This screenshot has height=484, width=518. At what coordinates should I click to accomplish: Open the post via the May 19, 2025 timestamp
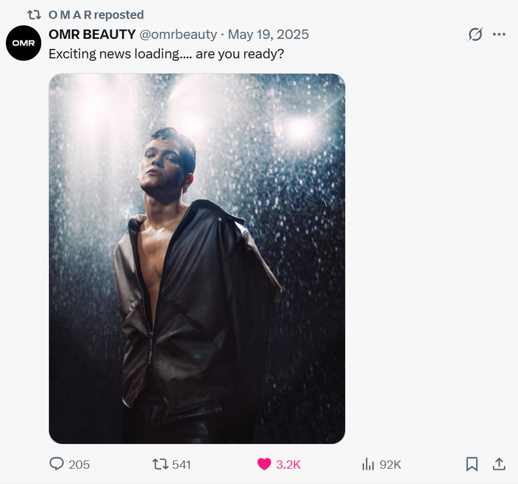(268, 34)
